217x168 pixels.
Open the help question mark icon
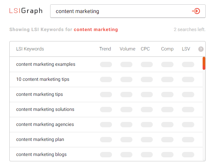(x=201, y=49)
